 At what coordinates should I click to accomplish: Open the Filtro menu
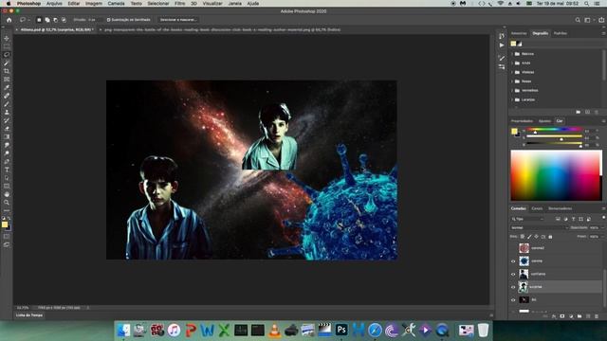[x=179, y=3]
